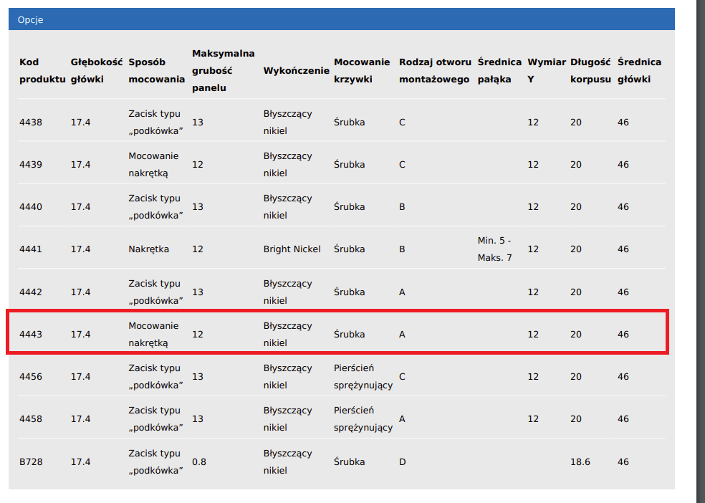The height and width of the screenshot is (503, 705).
Task: Click the 'Średnica pałąka' column header
Action: [498, 70]
